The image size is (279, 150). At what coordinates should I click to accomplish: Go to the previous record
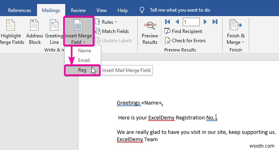pyautogui.click(x=177, y=22)
